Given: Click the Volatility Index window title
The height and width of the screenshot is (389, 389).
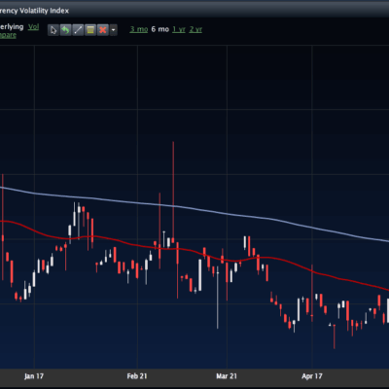Looking at the screenshot, I should point(34,11).
